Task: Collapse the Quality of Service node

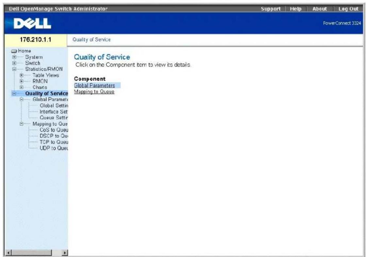Action: click(x=14, y=93)
